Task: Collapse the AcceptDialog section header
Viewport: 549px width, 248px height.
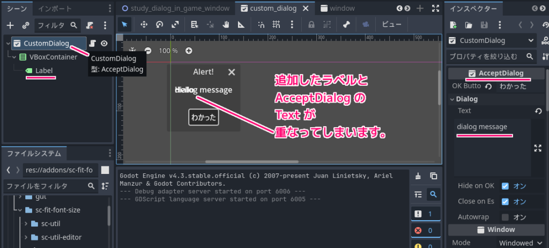Action: click(x=496, y=74)
